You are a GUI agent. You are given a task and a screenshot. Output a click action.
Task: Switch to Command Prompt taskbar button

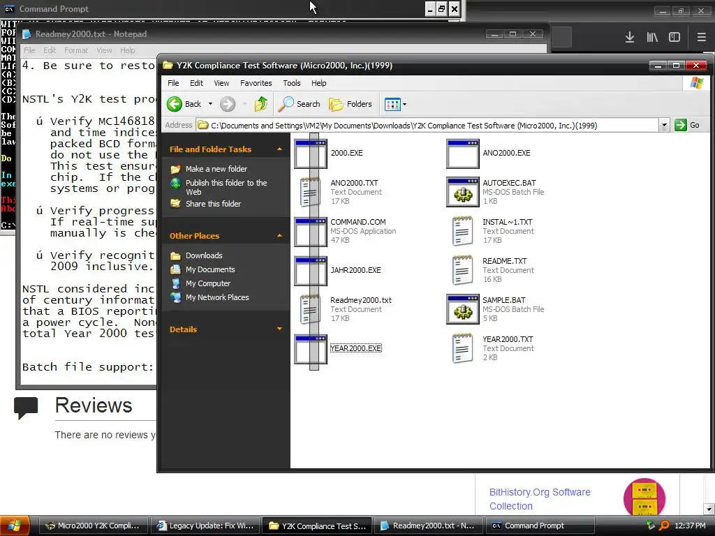(540, 526)
